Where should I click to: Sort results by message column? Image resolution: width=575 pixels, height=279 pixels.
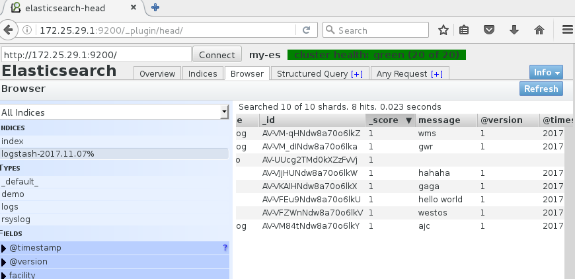446,120
